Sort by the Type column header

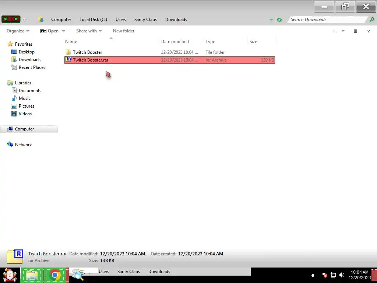click(225, 41)
